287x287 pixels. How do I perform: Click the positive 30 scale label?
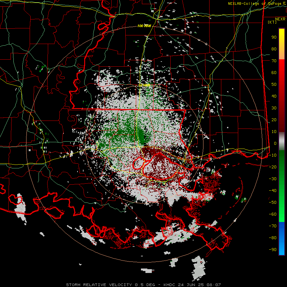point(274,108)
